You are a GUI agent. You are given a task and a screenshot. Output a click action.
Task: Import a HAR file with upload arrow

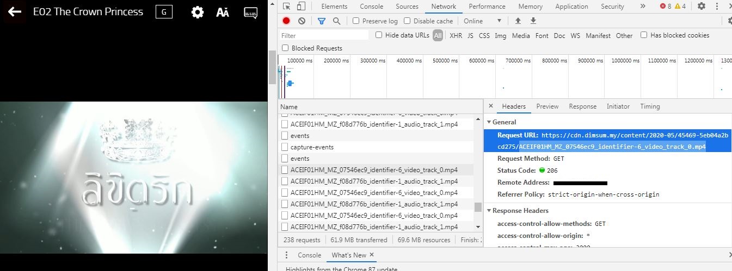tap(518, 21)
